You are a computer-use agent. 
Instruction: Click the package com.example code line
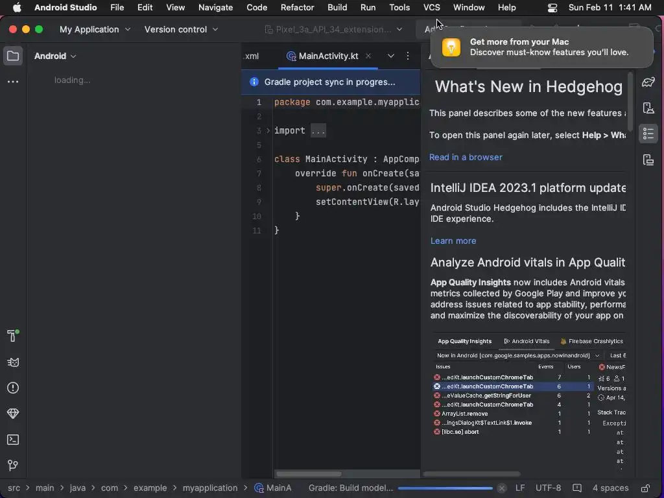(x=346, y=102)
